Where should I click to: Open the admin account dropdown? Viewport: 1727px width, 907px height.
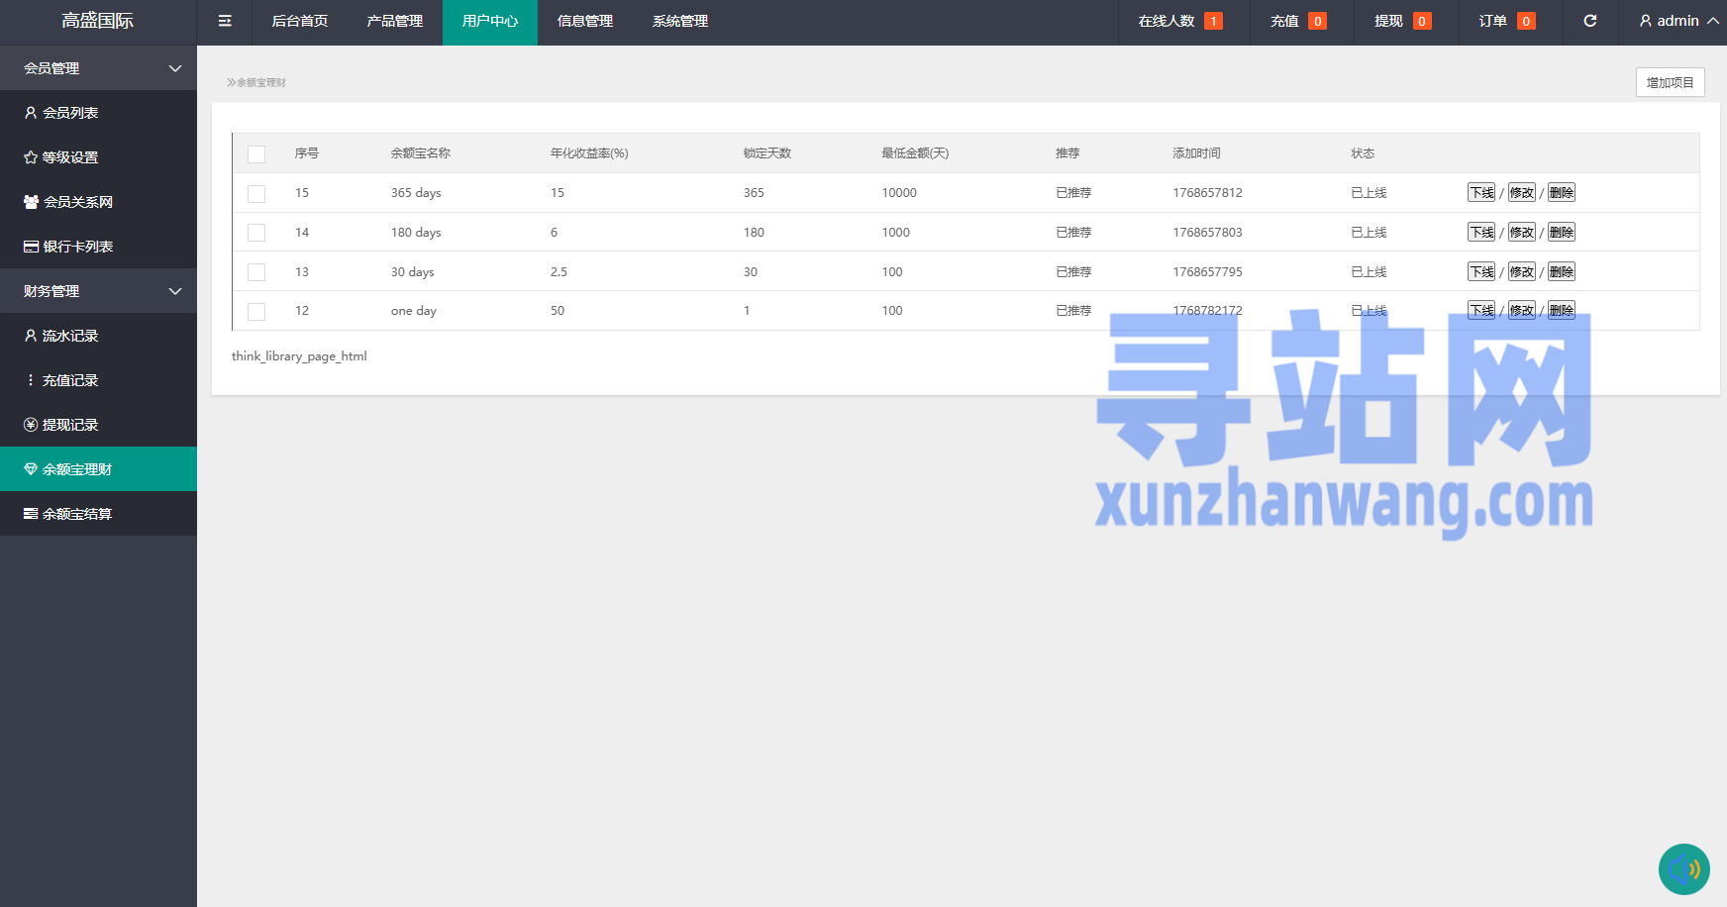(x=1678, y=21)
